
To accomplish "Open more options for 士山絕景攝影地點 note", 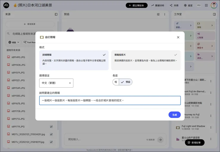I will point(211,104).
